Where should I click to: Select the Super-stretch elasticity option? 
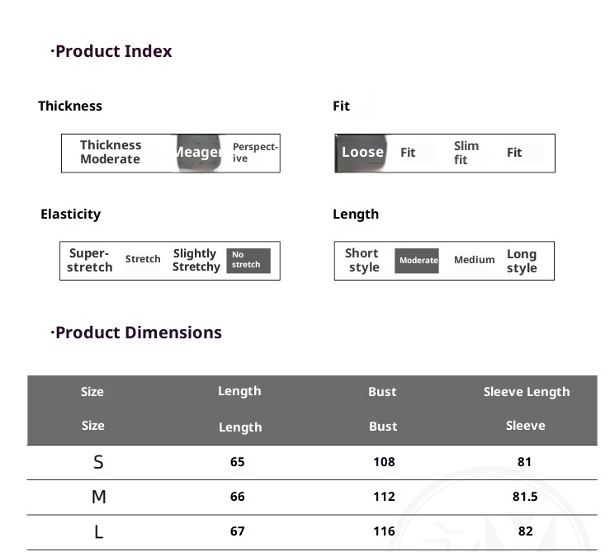click(89, 261)
